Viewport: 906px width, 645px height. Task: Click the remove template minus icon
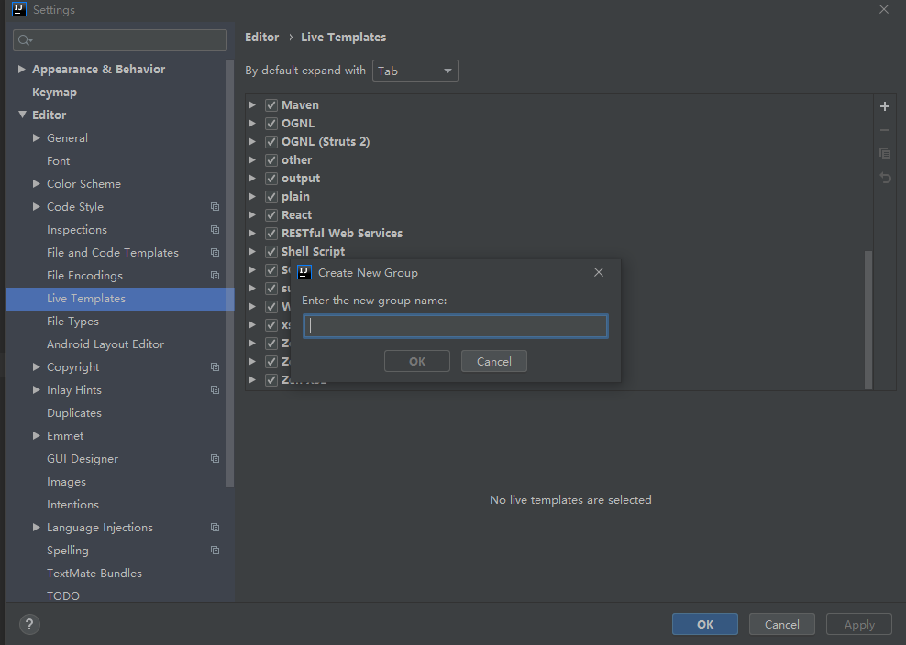tap(885, 130)
